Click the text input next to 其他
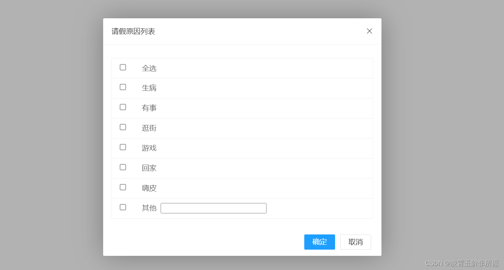This screenshot has width=504, height=270. [214, 208]
